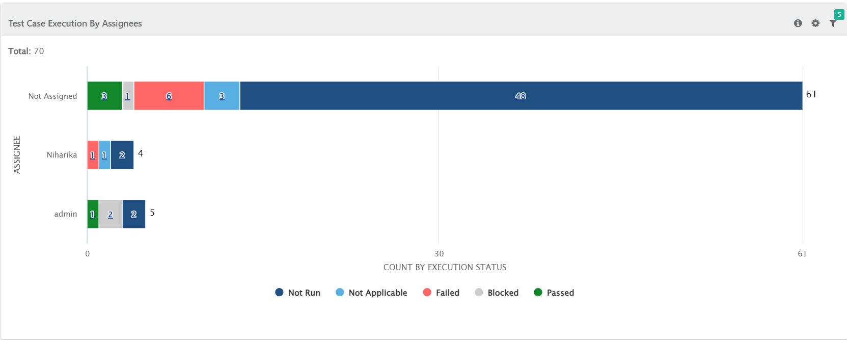Image resolution: width=847 pixels, height=340 pixels.
Task: Toggle Not Run legend series
Action: [x=298, y=293]
